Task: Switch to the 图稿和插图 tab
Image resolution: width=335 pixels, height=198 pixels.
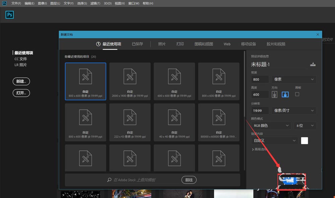Action: tap(204, 44)
